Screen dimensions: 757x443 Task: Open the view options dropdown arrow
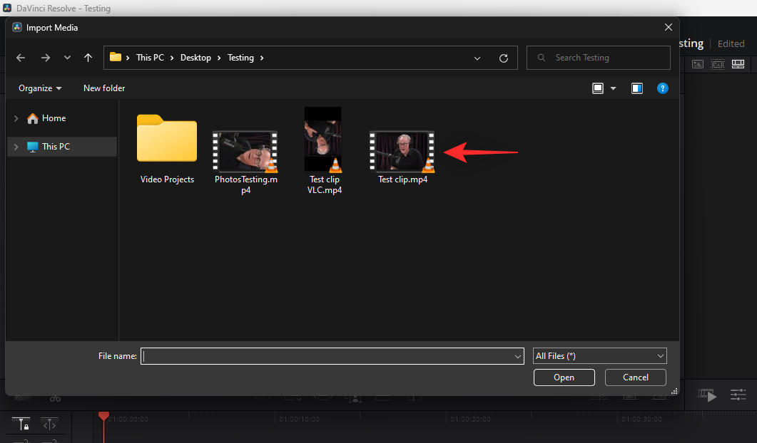tap(613, 88)
